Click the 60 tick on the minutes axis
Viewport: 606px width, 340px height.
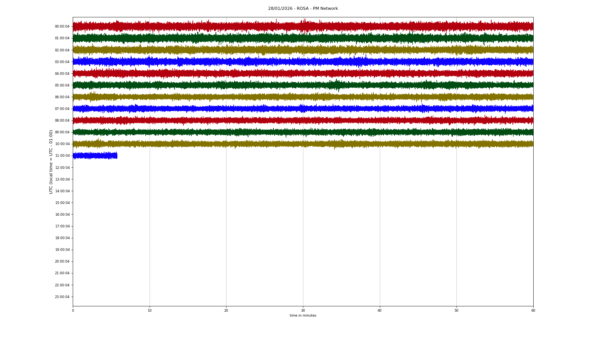[x=533, y=311]
